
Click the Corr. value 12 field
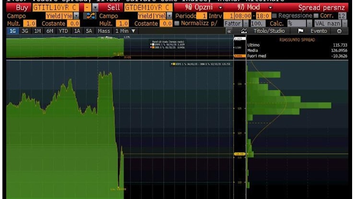pyautogui.click(x=342, y=16)
